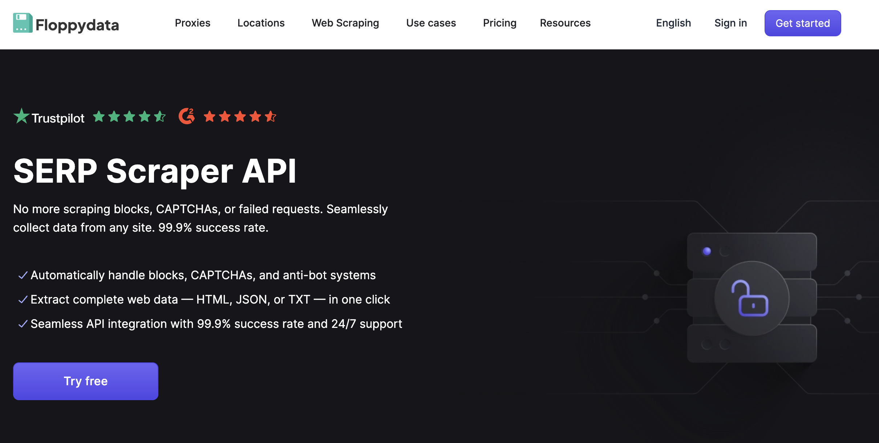This screenshot has height=443, width=879.
Task: Open the Proxies navigation menu
Action: [x=193, y=23]
